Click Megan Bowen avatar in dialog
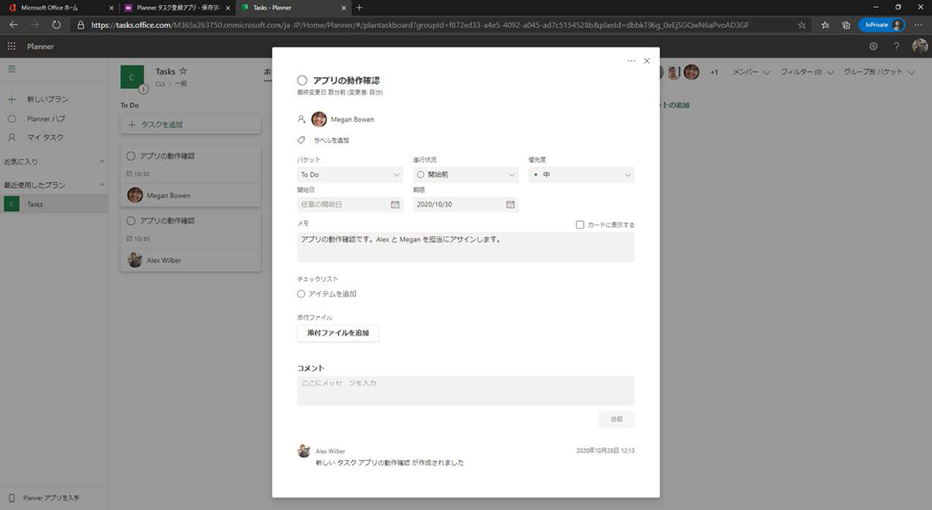Screen dimensions: 932x510 (x=319, y=119)
